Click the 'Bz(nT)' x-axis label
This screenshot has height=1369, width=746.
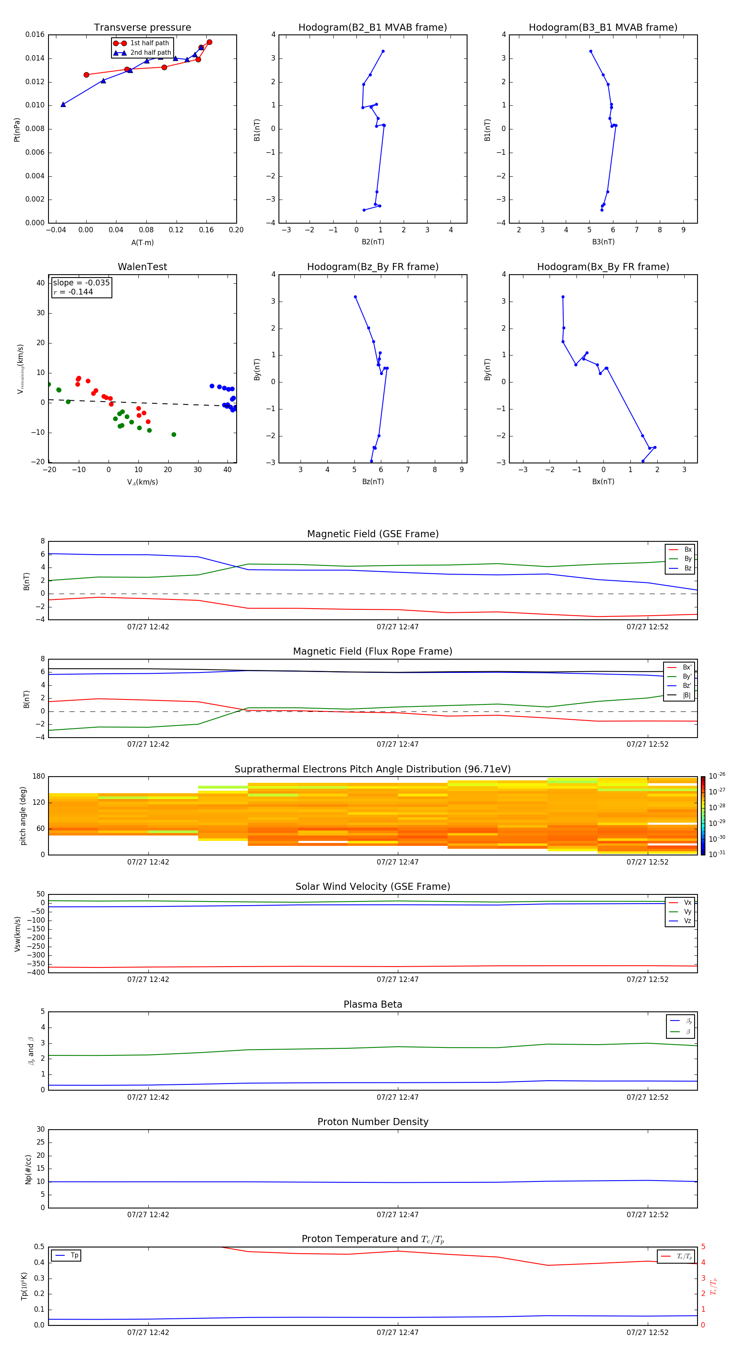(x=373, y=482)
